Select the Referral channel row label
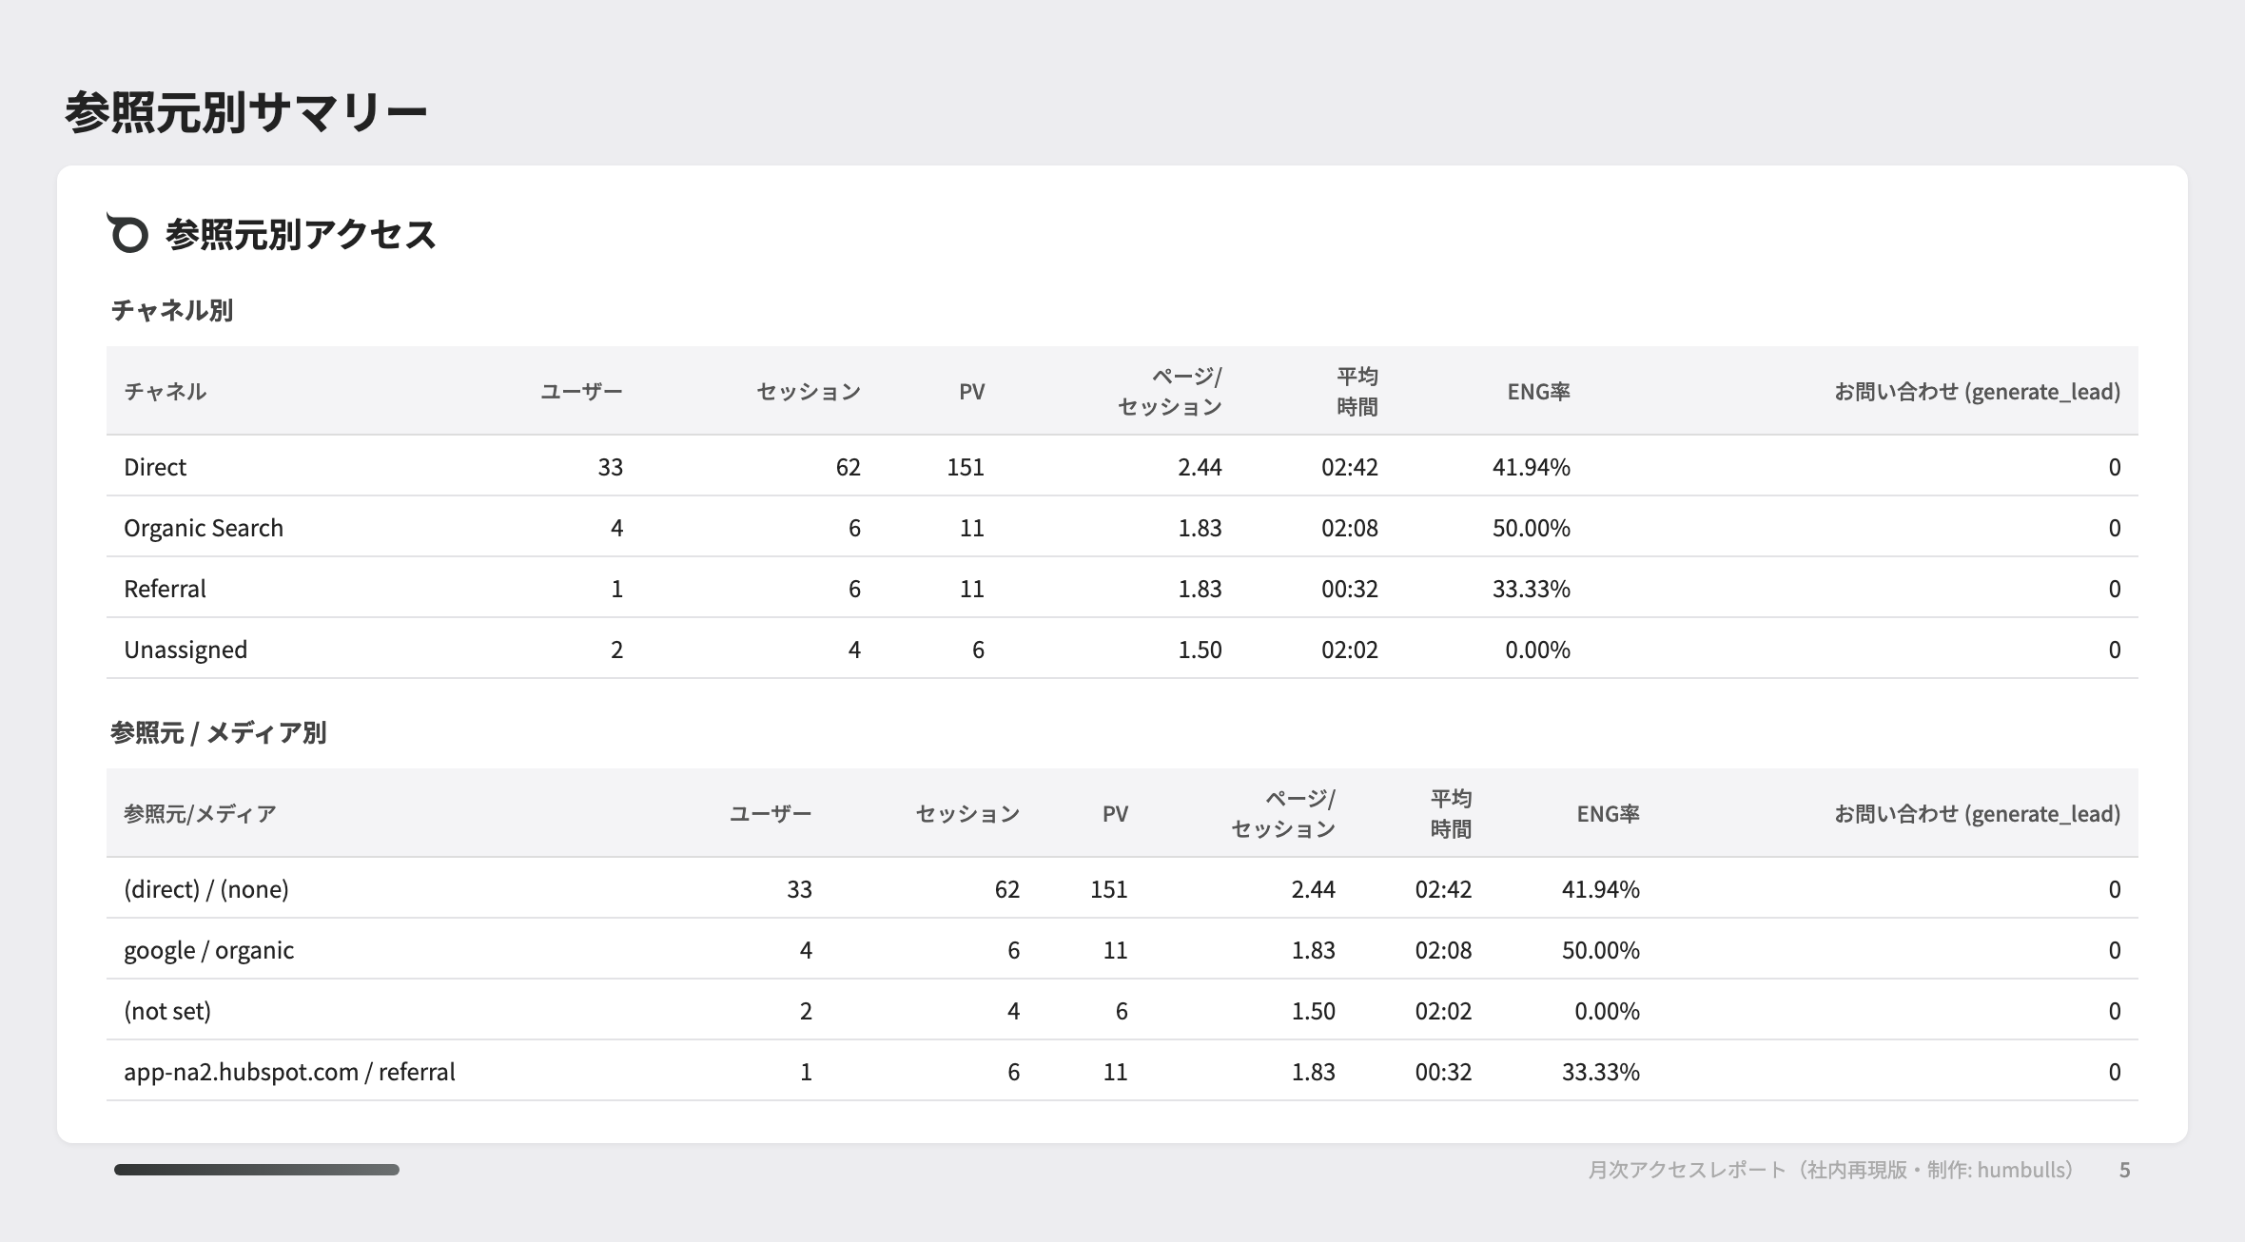Image resolution: width=2245 pixels, height=1242 pixels. 165,589
